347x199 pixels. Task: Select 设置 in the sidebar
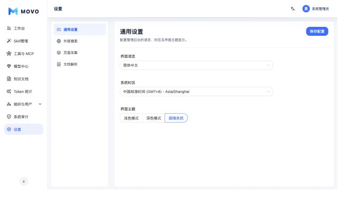click(x=24, y=129)
